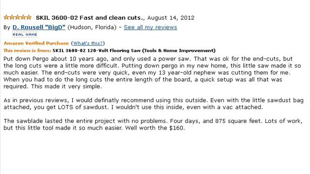Click the Amazon Verified Purchase label
The image size is (310, 174).
(x=36, y=43)
